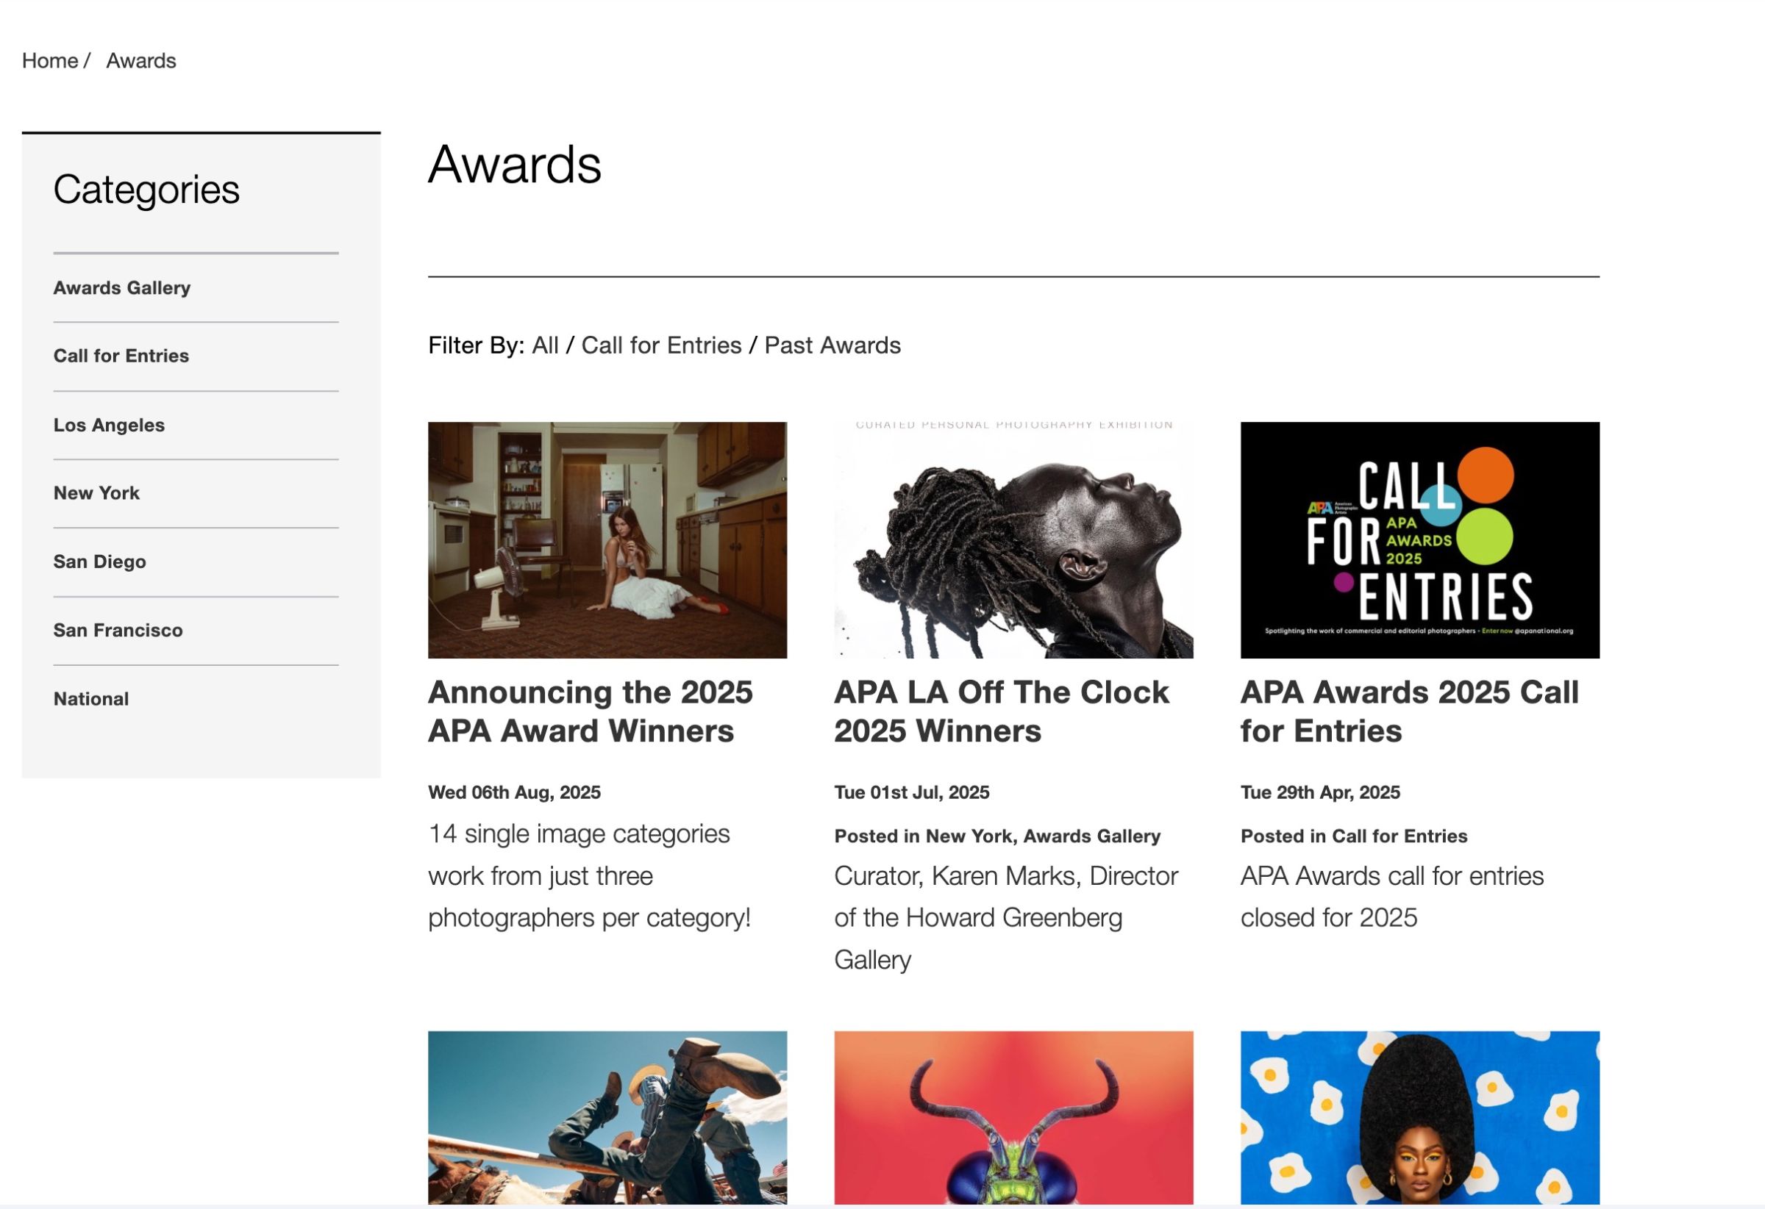Click the Call For Entries graphic
The width and height of the screenshot is (1765, 1209).
click(1419, 539)
